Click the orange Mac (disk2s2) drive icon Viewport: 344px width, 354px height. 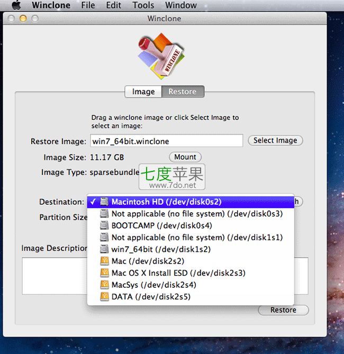[104, 261]
